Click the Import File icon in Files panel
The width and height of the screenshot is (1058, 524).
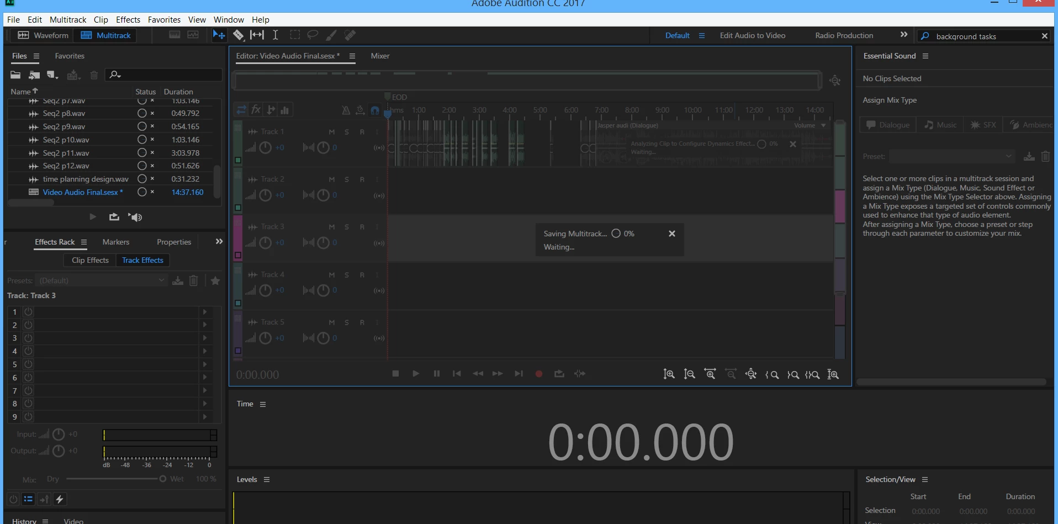coord(34,75)
